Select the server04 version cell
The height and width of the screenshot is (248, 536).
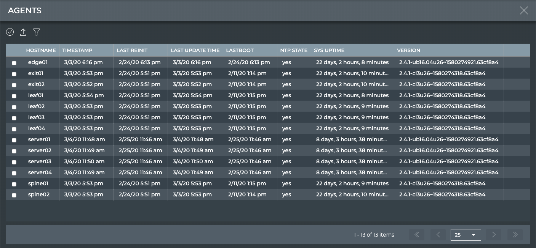click(x=448, y=172)
